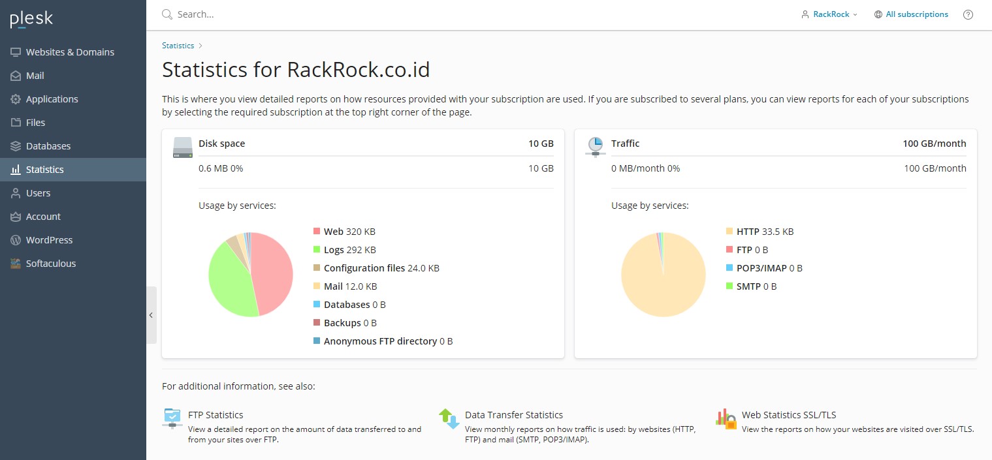This screenshot has height=460, width=992.
Task: Click the 'HTTP 33.5 KB' legend text
Action: click(x=765, y=232)
